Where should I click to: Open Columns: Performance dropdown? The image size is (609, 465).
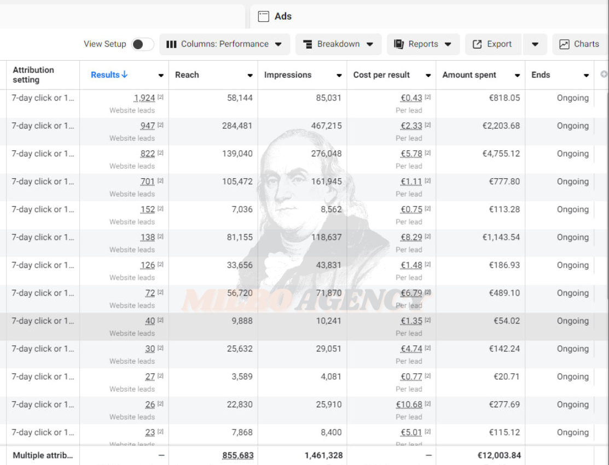(224, 44)
